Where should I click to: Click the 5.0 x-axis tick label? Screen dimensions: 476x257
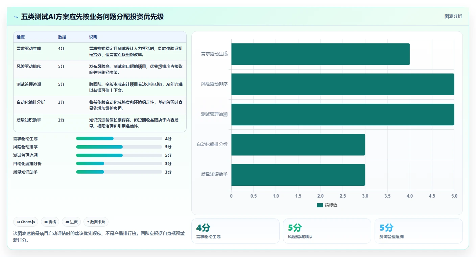click(x=454, y=196)
